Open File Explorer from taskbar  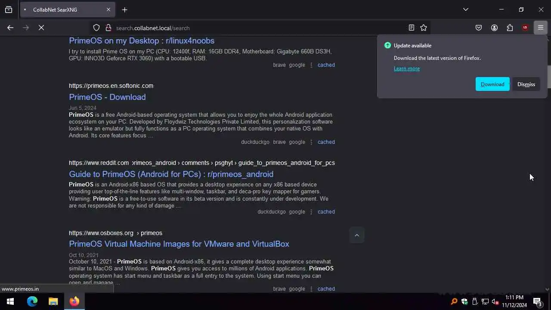point(53,301)
